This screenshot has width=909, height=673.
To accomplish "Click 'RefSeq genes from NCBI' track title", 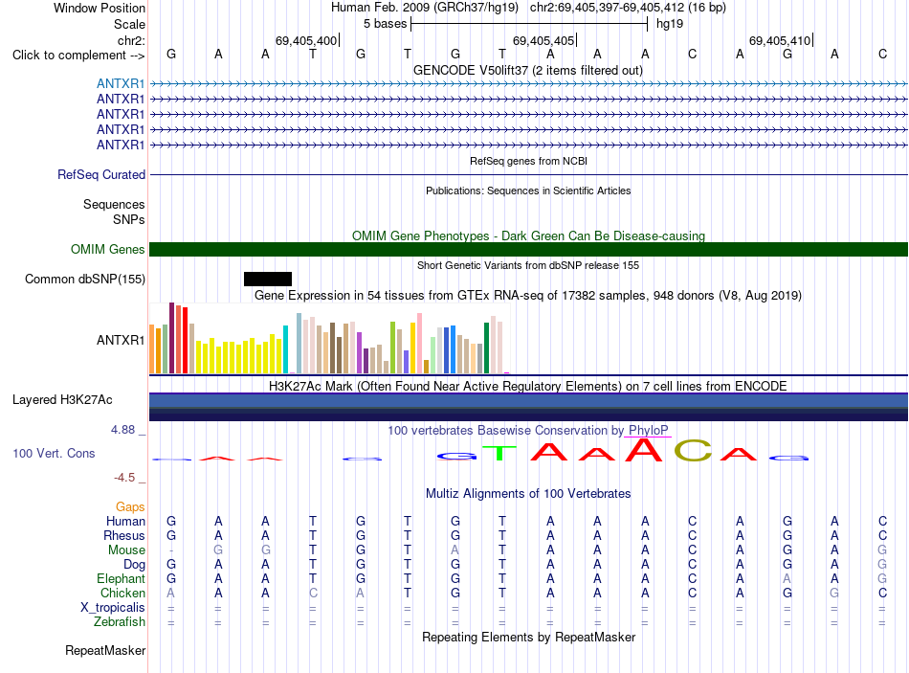I will coord(528,161).
